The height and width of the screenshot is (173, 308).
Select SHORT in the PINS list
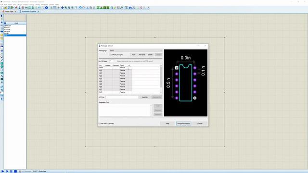6,33
